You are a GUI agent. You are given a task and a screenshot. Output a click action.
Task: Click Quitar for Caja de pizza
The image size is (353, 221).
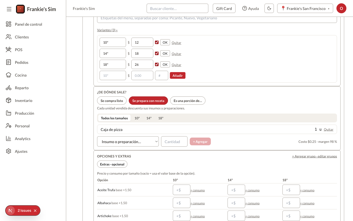(328, 129)
